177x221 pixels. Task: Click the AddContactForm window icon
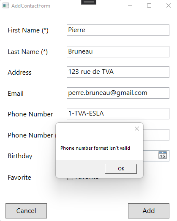point(6,5)
